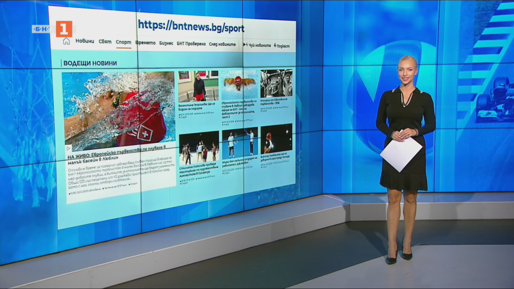Viewport: 514px width, 289px height.
Task: Navigate to the Бизнес section
Action: click(x=166, y=43)
